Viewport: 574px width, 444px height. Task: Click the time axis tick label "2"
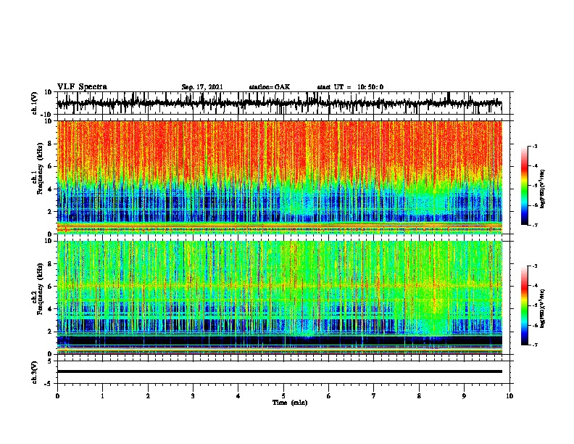tap(148, 396)
